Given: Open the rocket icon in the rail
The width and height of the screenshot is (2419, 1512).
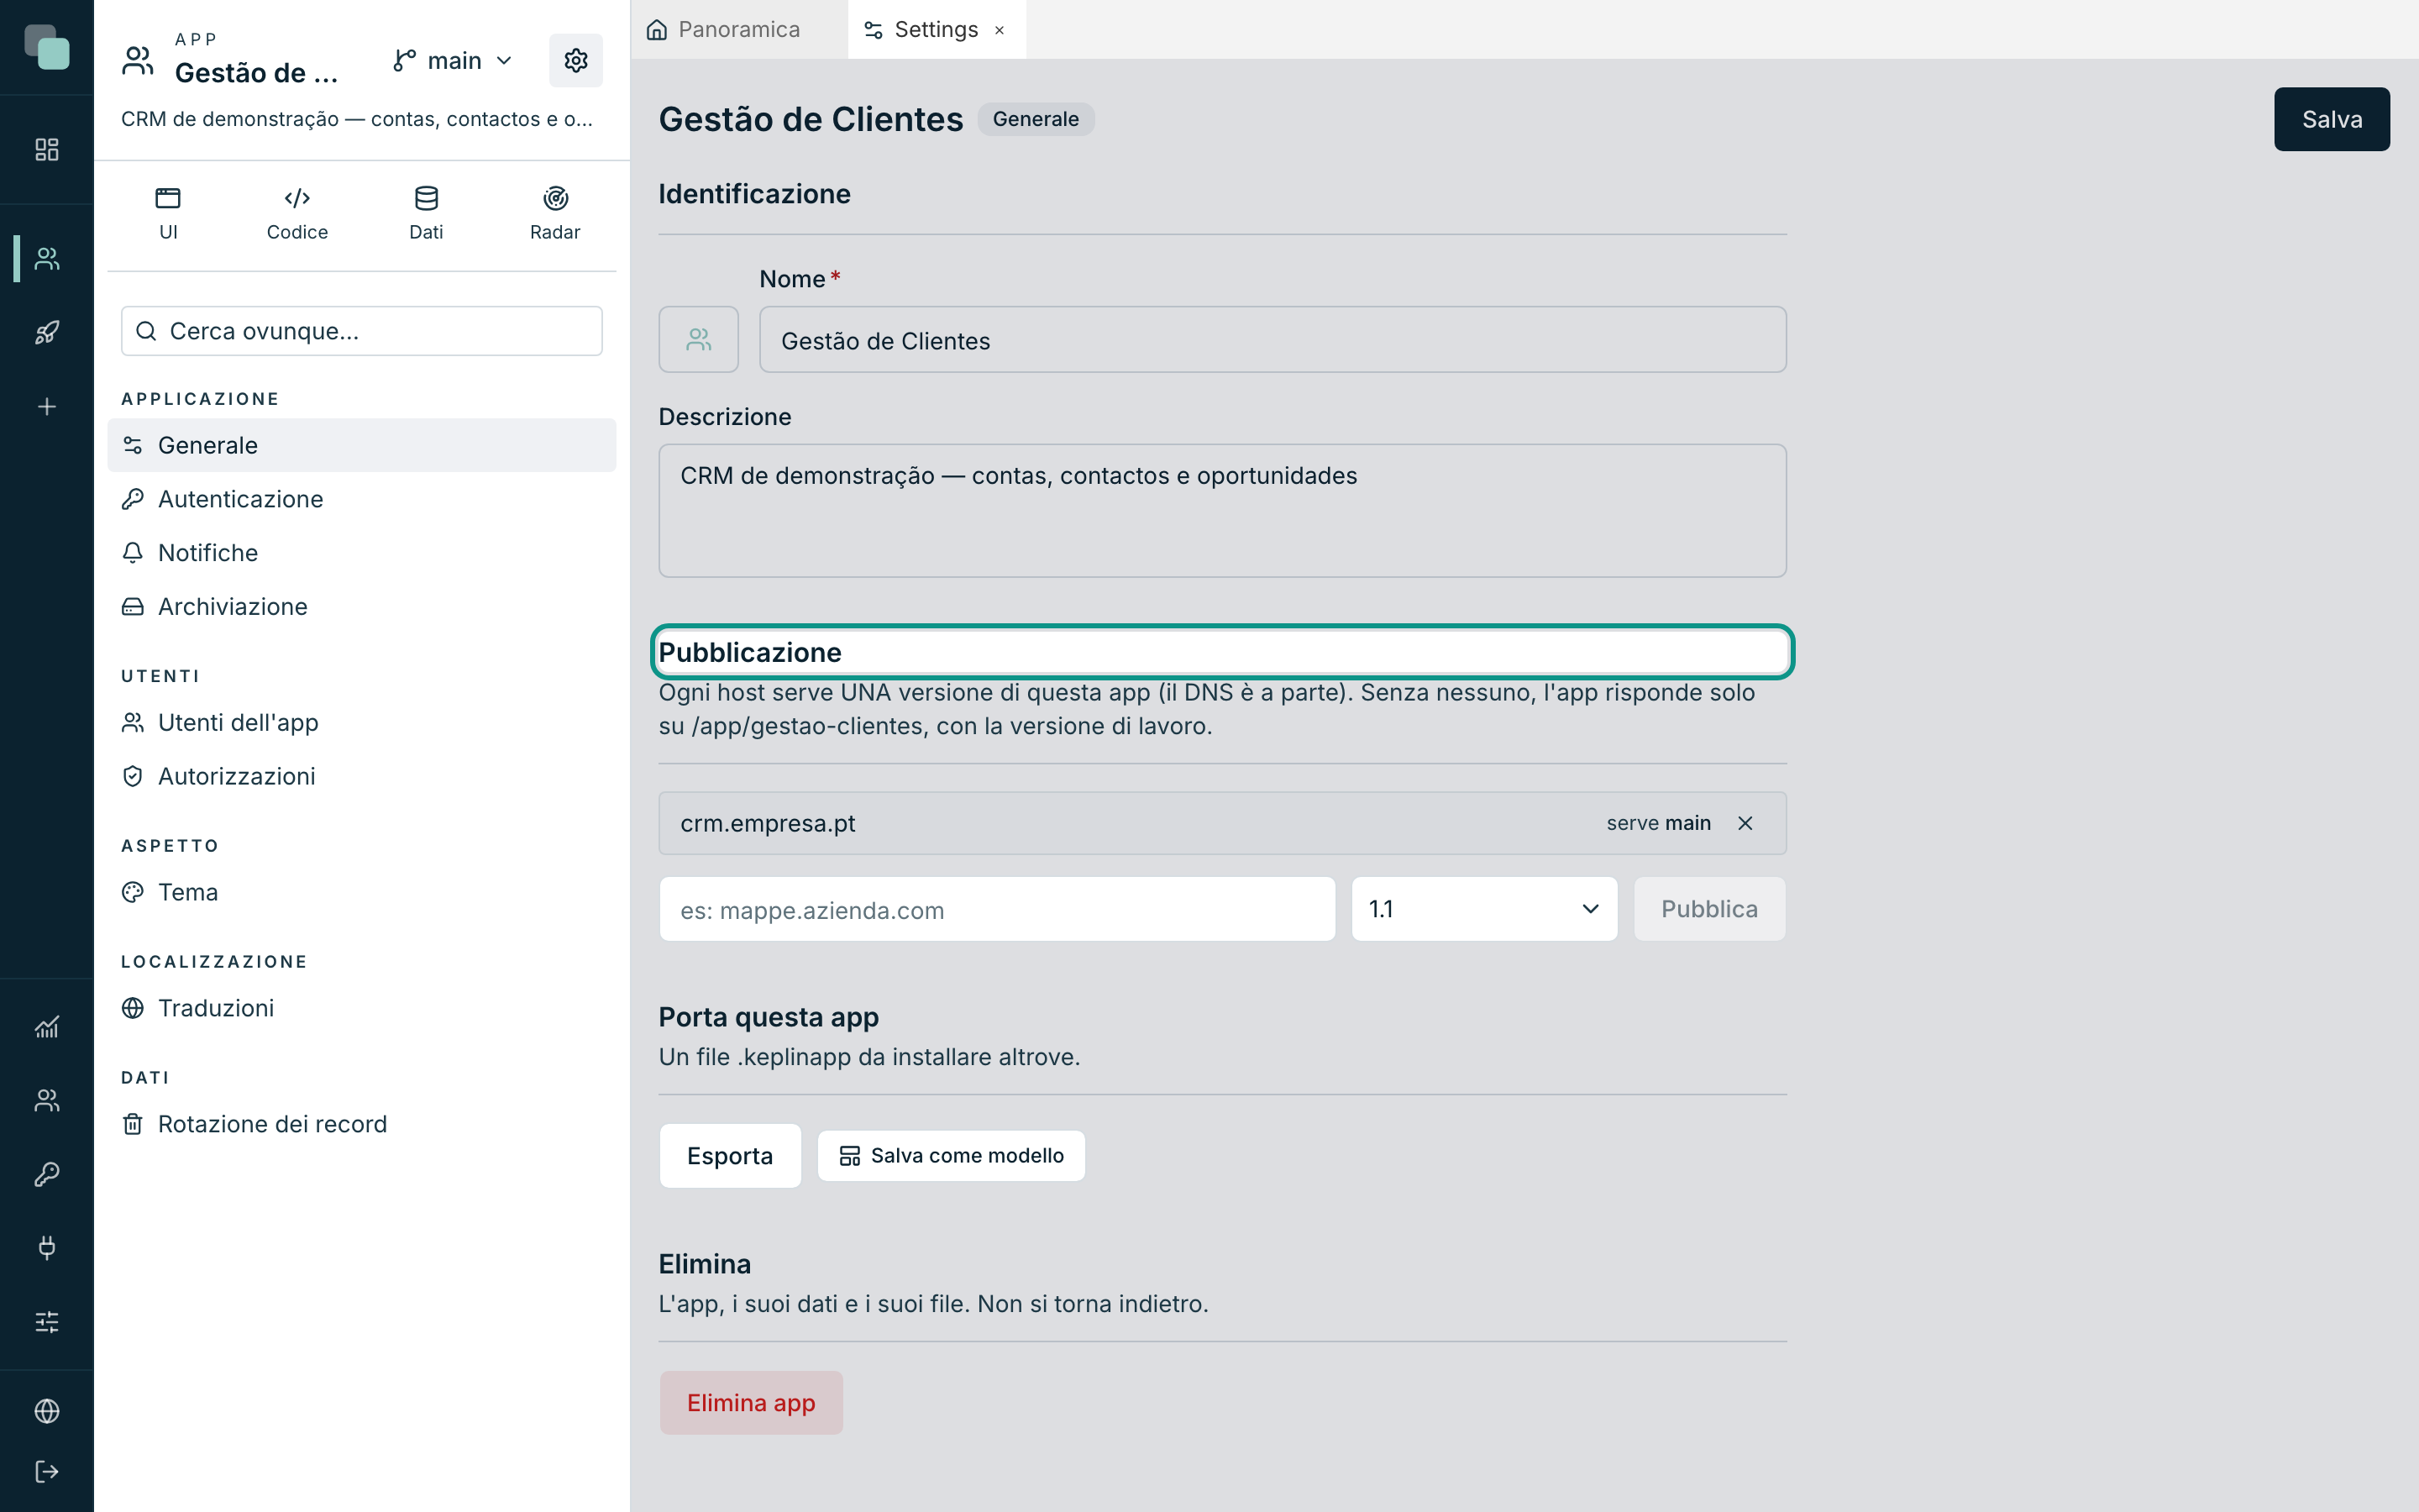Looking at the screenshot, I should pyautogui.click(x=47, y=332).
